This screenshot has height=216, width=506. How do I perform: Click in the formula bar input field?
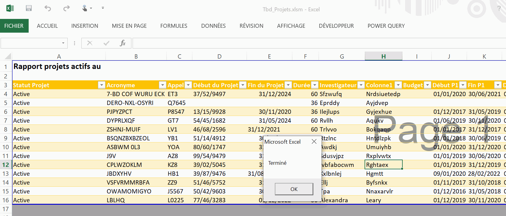pos(317,43)
